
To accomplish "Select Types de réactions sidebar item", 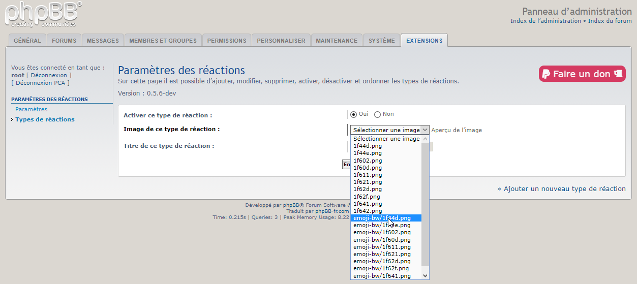I will [x=45, y=119].
